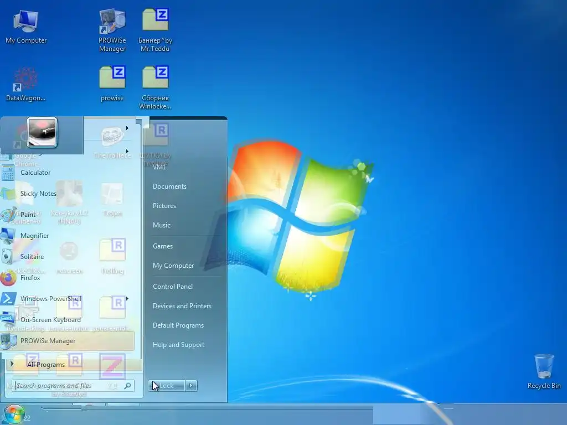Click the Search programs and files box
The width and height of the screenshot is (567, 425).
click(73, 386)
